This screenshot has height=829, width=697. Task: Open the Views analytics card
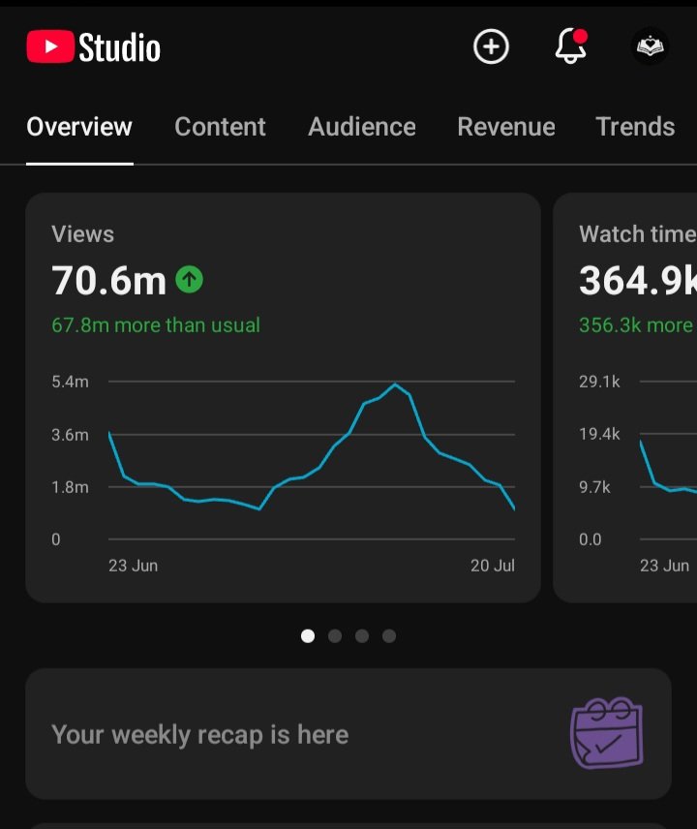coord(284,398)
